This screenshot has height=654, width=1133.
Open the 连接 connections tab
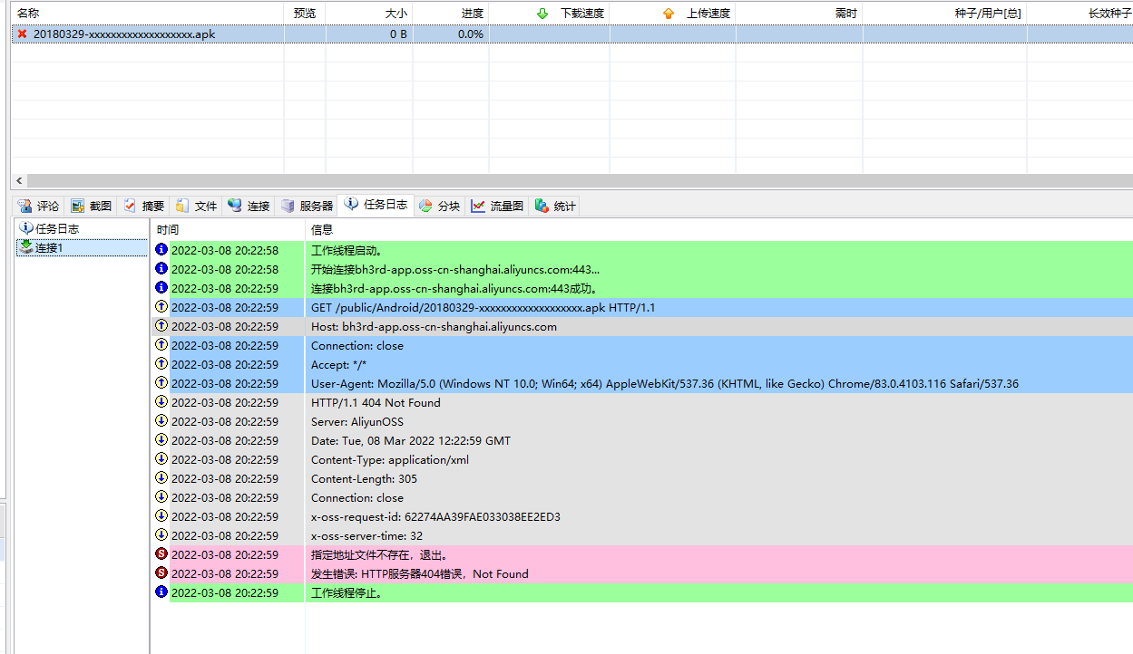tap(249, 206)
